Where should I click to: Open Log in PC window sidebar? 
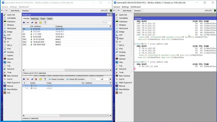[x=121, y=66]
